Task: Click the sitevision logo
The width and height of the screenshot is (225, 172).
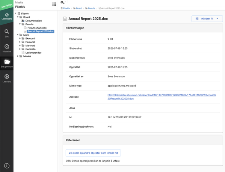Action: pos(7,5)
